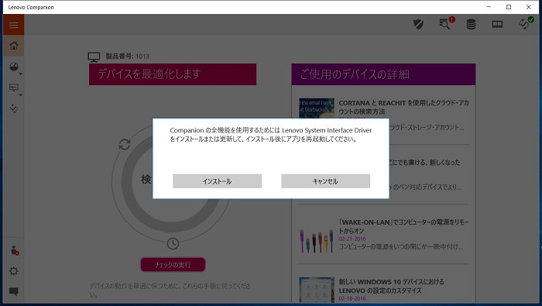Viewport: 542px width, 306px height.
Task: Open the Cortana article thumbnail
Action: [316, 108]
